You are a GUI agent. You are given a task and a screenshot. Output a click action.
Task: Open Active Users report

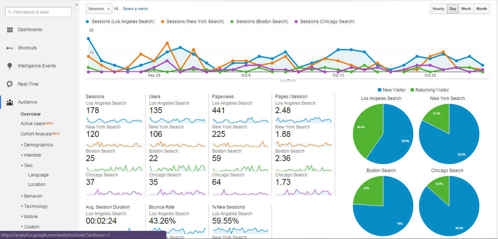tap(33, 124)
